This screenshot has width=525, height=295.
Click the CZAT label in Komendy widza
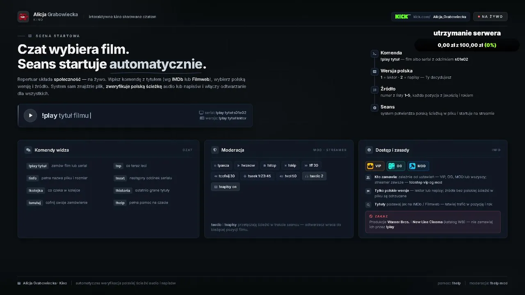187,150
